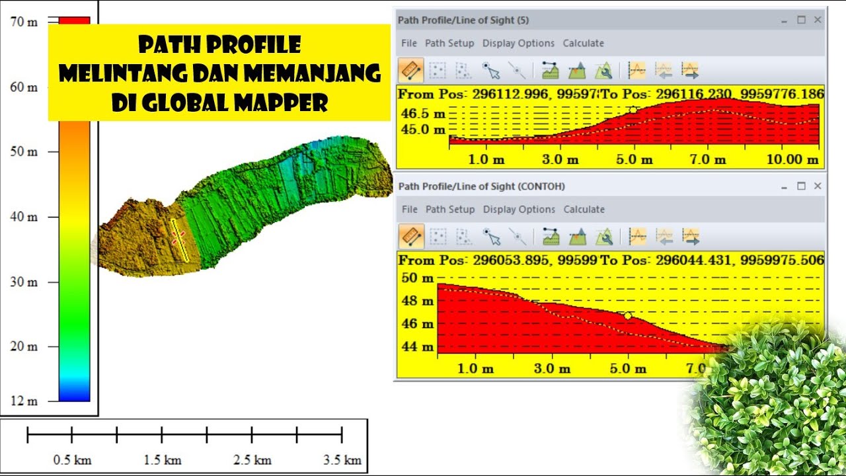
Task: Click the polygon-select points icon in the CONTOH window
Action: click(464, 237)
